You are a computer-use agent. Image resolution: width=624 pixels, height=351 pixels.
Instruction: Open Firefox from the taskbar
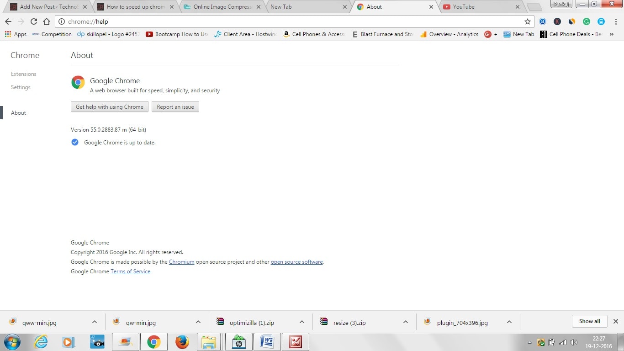coord(182,342)
